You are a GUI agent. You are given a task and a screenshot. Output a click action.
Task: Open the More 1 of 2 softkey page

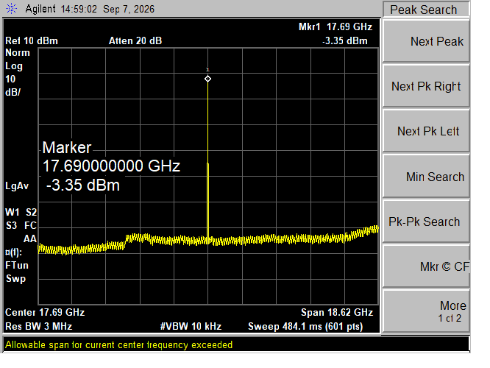[x=426, y=311]
